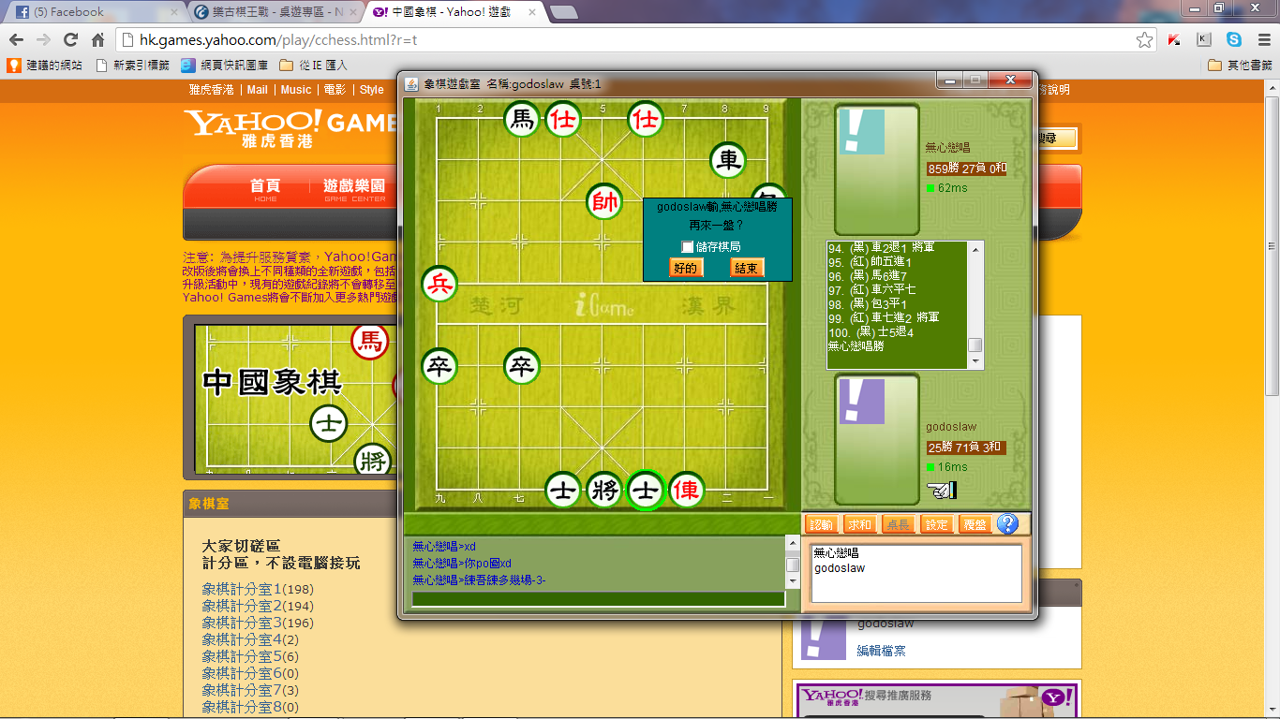Reload the page with the refresh icon

(x=70, y=39)
